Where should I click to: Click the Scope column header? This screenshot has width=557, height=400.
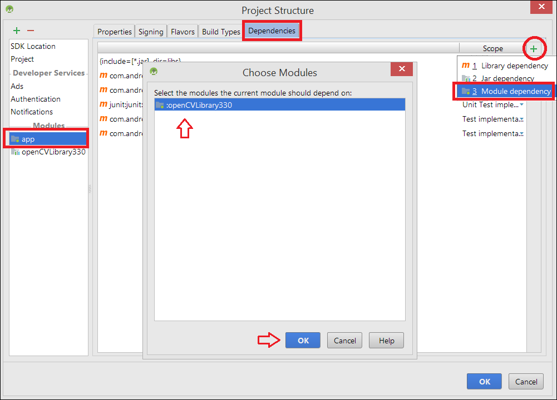[x=492, y=48]
